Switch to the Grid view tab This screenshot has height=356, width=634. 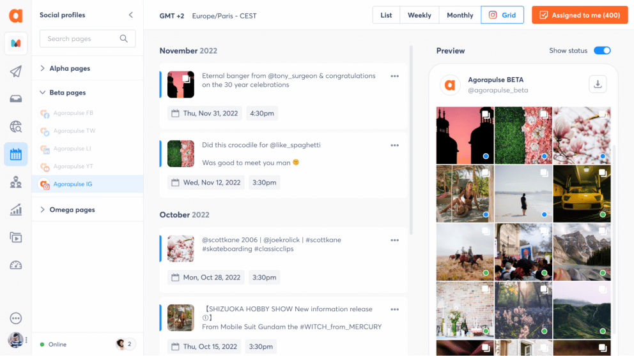(502, 15)
